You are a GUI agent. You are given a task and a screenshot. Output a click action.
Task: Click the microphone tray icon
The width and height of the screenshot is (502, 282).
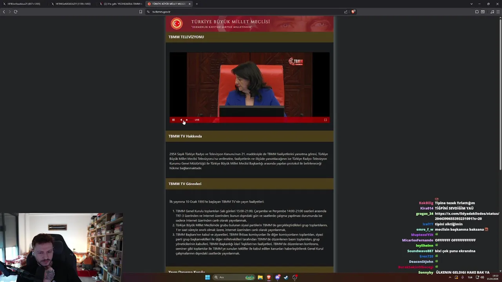(x=463, y=277)
